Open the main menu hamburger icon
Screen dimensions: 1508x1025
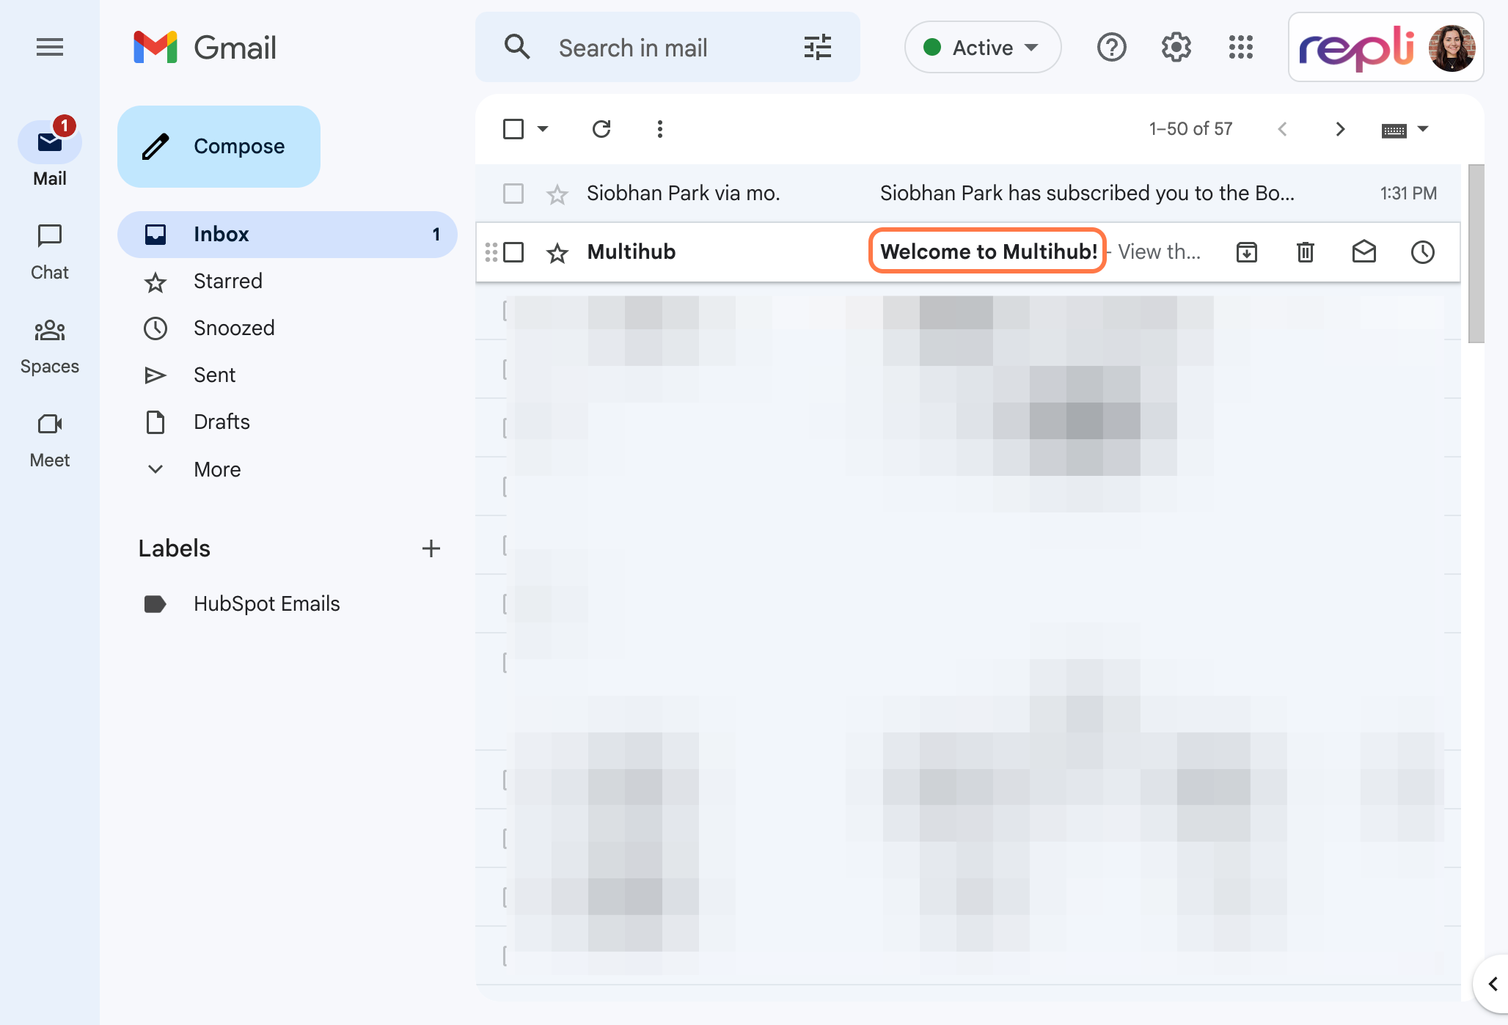50,48
